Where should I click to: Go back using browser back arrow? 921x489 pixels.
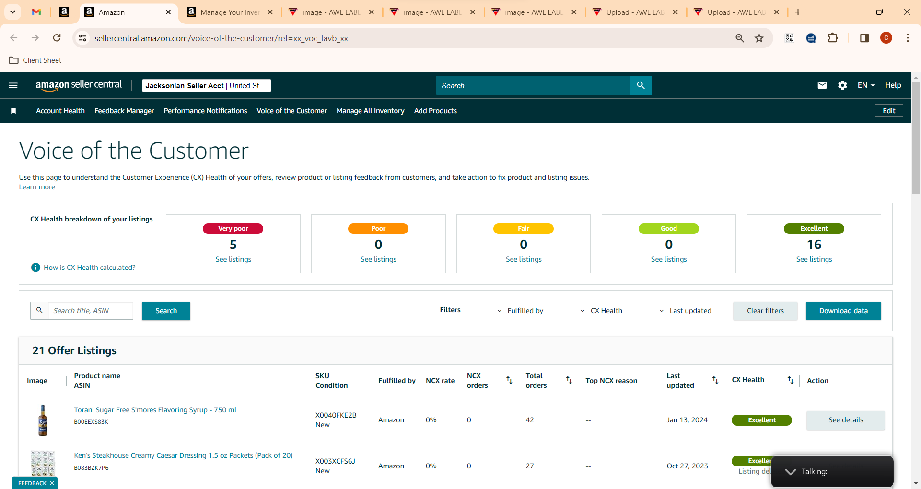[14, 38]
